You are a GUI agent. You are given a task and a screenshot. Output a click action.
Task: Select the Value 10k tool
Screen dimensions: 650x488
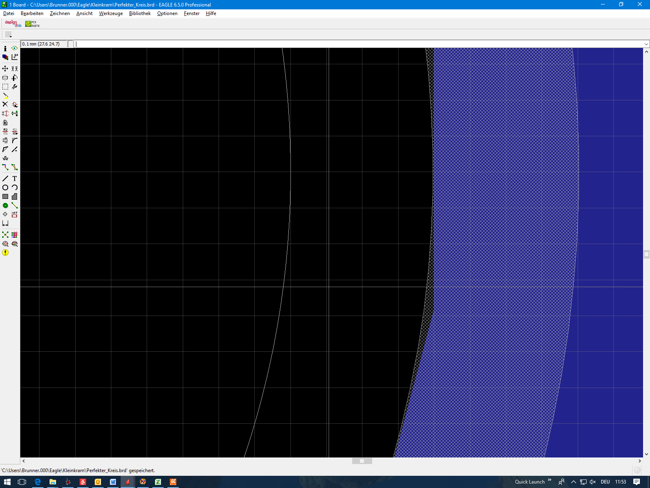pyautogui.click(x=15, y=131)
